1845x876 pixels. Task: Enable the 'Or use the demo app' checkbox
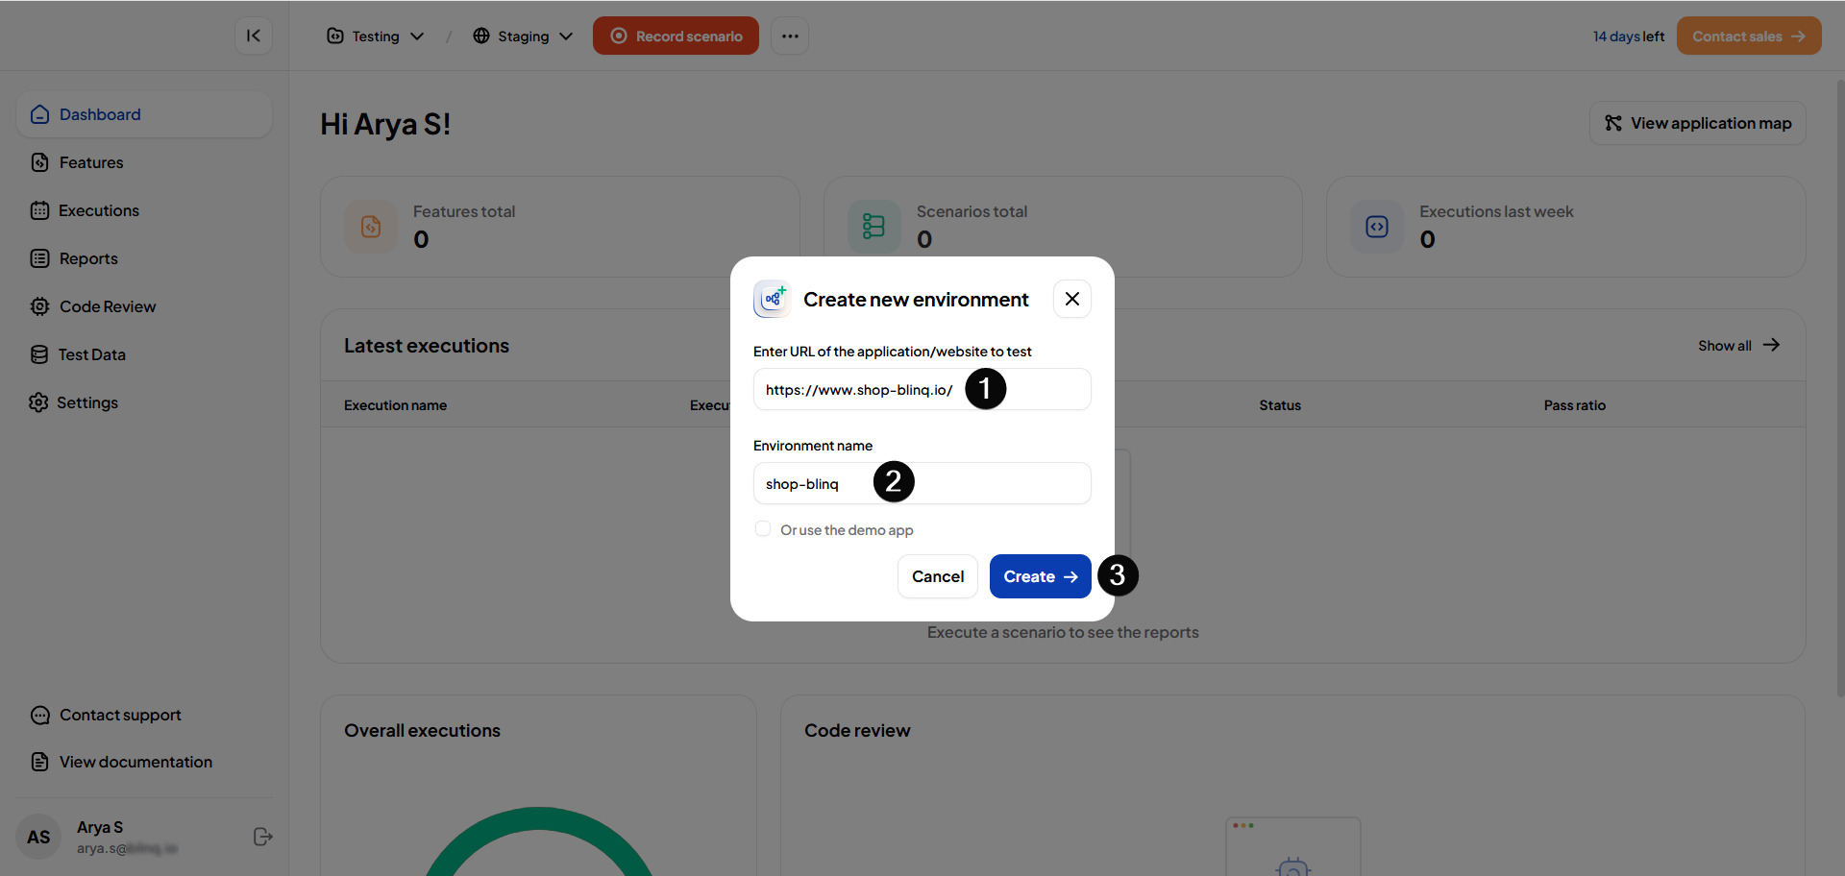pos(763,529)
